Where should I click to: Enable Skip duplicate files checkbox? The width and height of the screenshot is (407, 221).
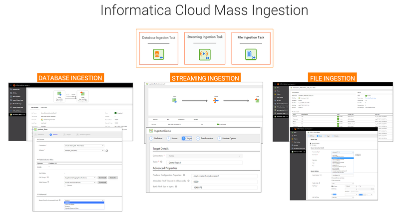click(x=332, y=181)
